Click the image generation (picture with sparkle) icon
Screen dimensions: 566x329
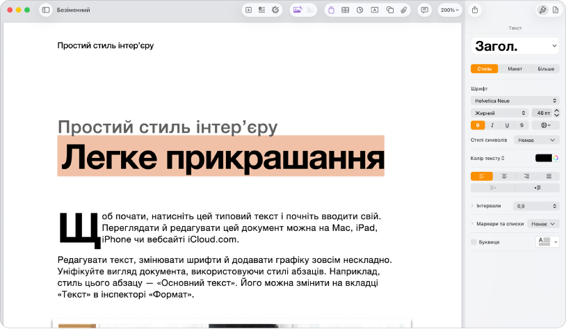[298, 10]
